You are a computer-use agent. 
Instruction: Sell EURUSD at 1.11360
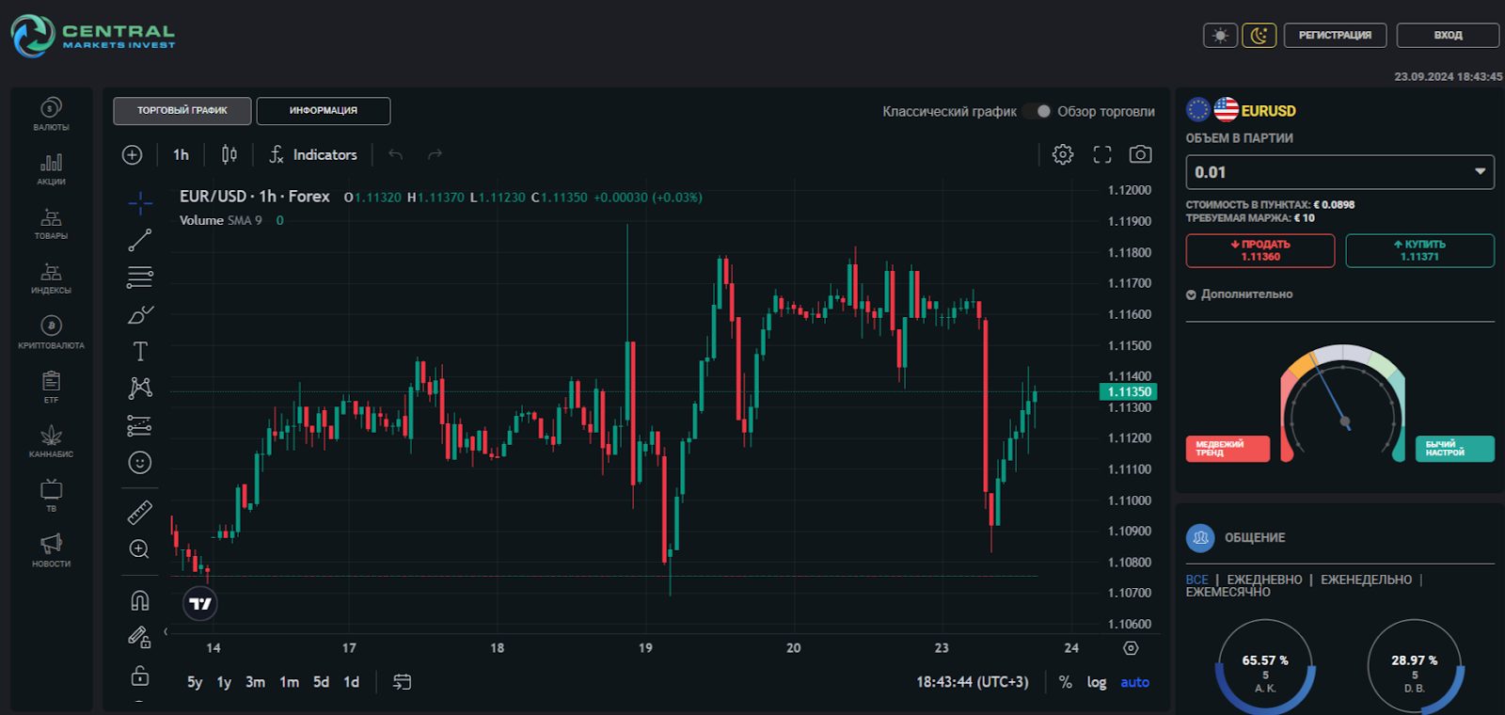1260,250
